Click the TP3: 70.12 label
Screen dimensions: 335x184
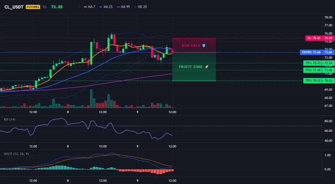coord(313,81)
